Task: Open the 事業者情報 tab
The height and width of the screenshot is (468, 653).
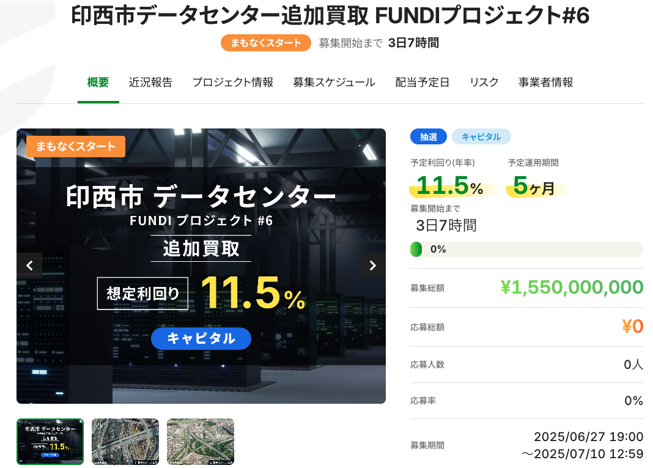Action: 545,83
